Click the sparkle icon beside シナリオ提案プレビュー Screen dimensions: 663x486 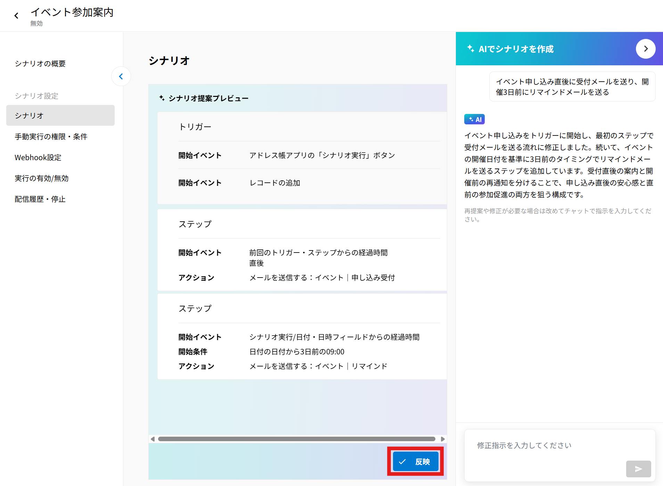162,98
